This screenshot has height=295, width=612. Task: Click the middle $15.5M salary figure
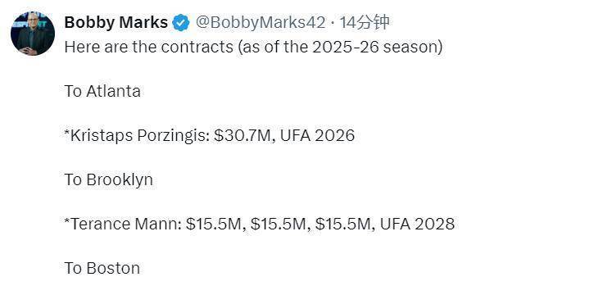(x=281, y=224)
